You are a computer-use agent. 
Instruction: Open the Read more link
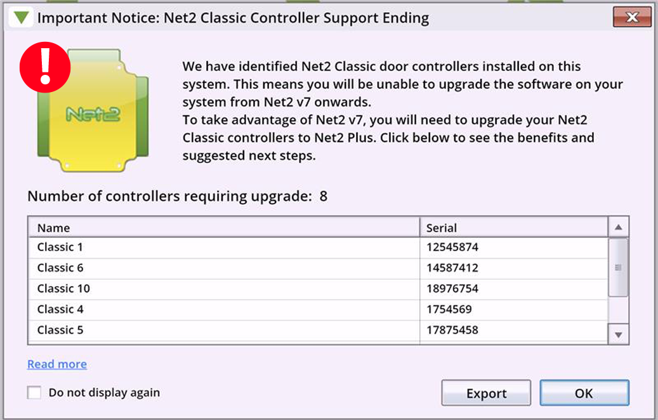[x=57, y=364]
